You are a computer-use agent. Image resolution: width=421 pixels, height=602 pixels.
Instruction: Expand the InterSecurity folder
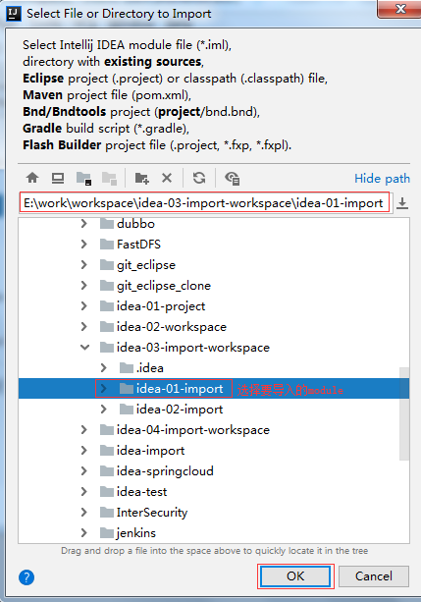click(84, 513)
